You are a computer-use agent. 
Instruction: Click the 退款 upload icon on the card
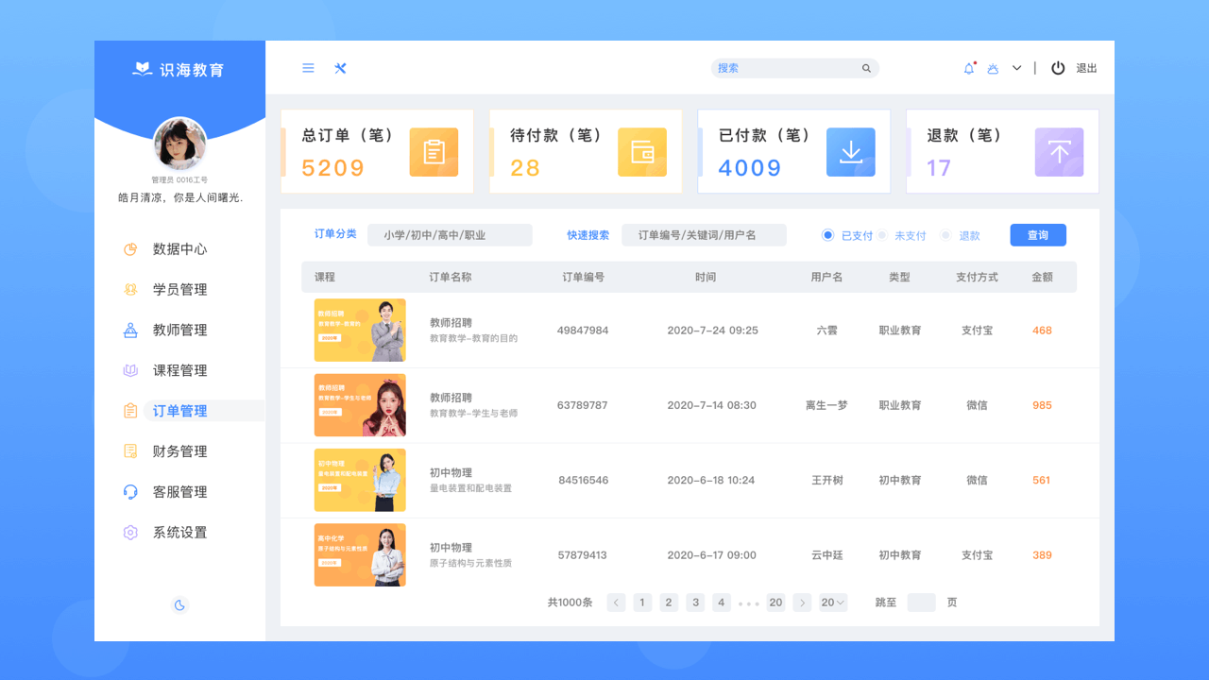(x=1059, y=151)
